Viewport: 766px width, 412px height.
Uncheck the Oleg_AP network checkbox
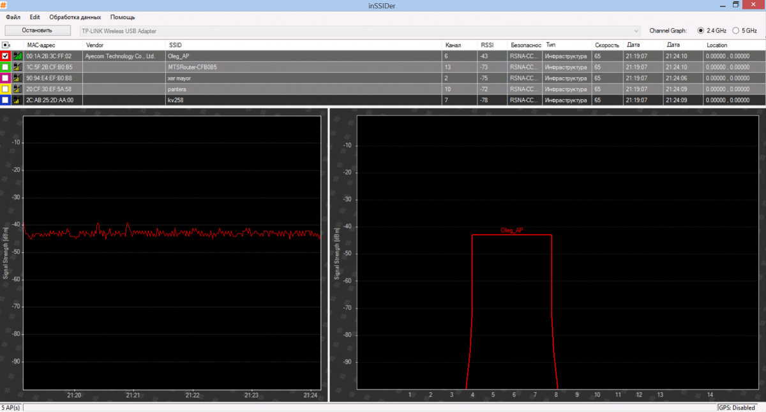[6, 56]
